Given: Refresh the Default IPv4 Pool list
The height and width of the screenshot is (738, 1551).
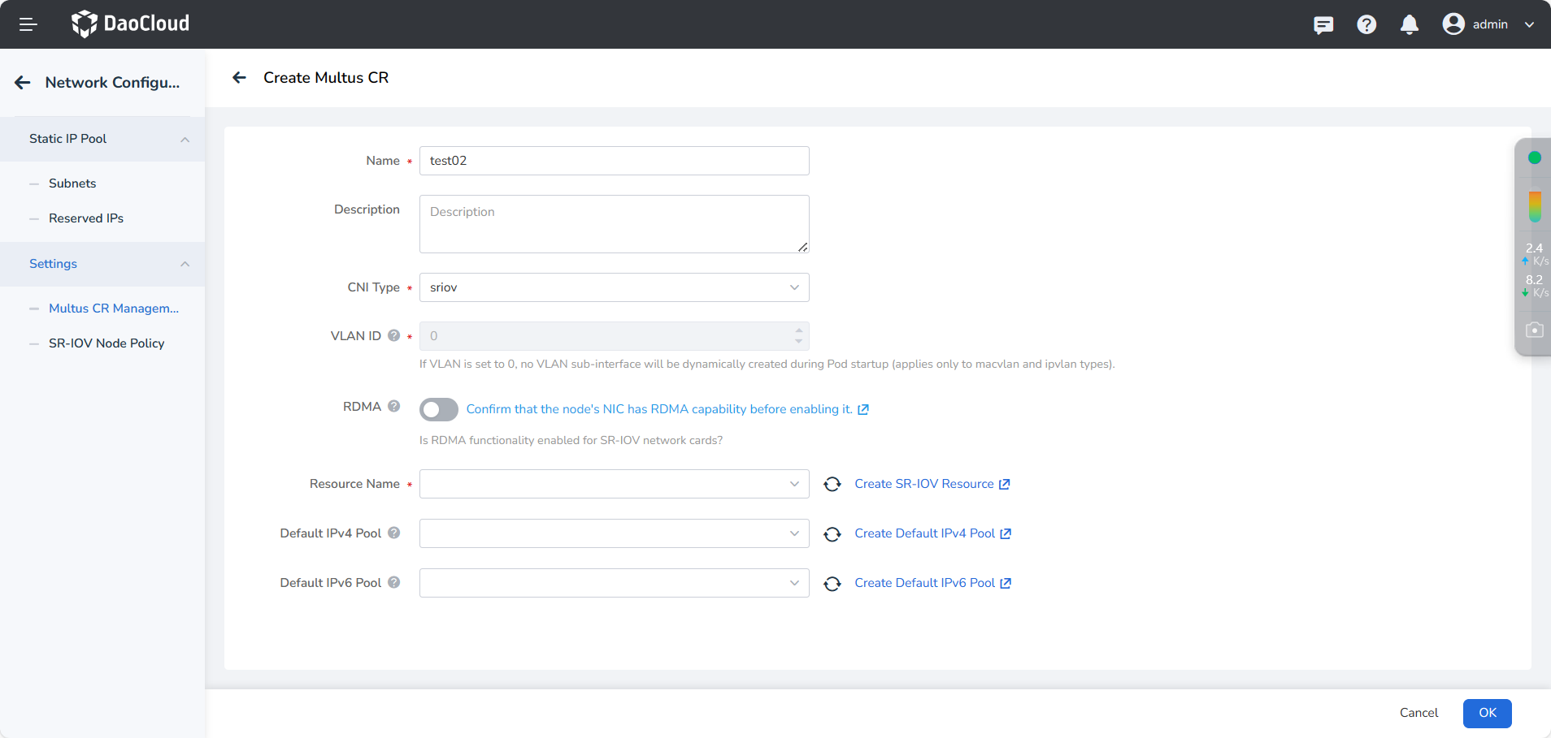Looking at the screenshot, I should coord(832,534).
